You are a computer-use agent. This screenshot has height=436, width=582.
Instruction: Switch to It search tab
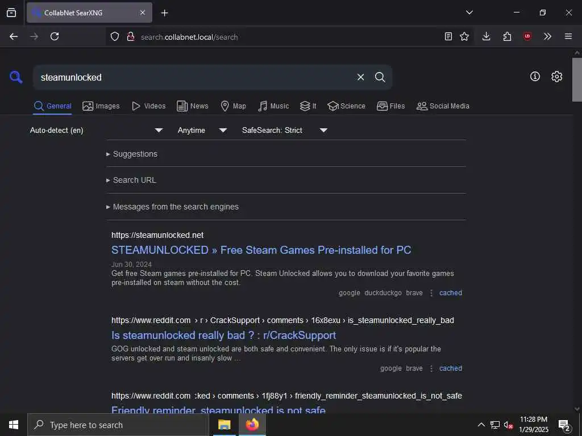(x=308, y=106)
